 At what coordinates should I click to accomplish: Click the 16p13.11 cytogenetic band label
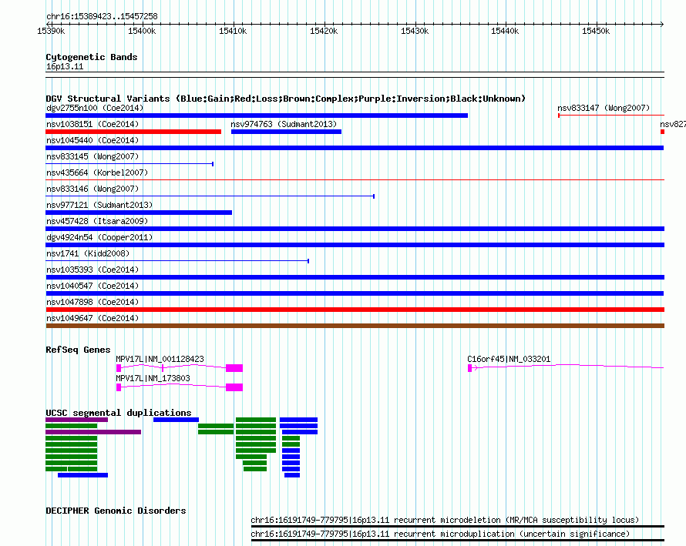[x=65, y=66]
